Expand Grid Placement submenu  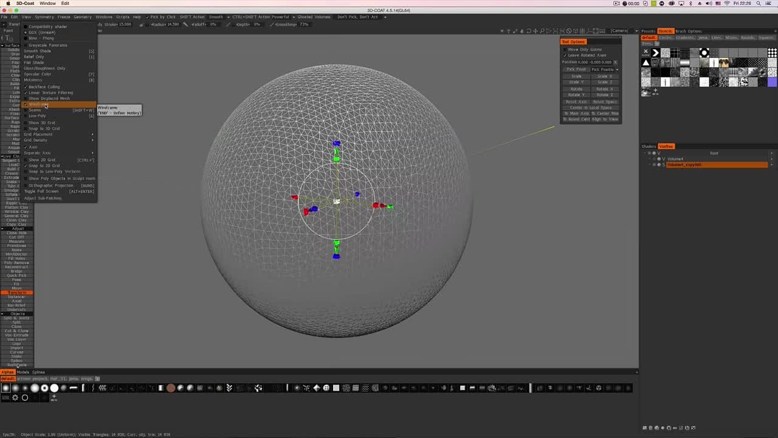click(60, 134)
